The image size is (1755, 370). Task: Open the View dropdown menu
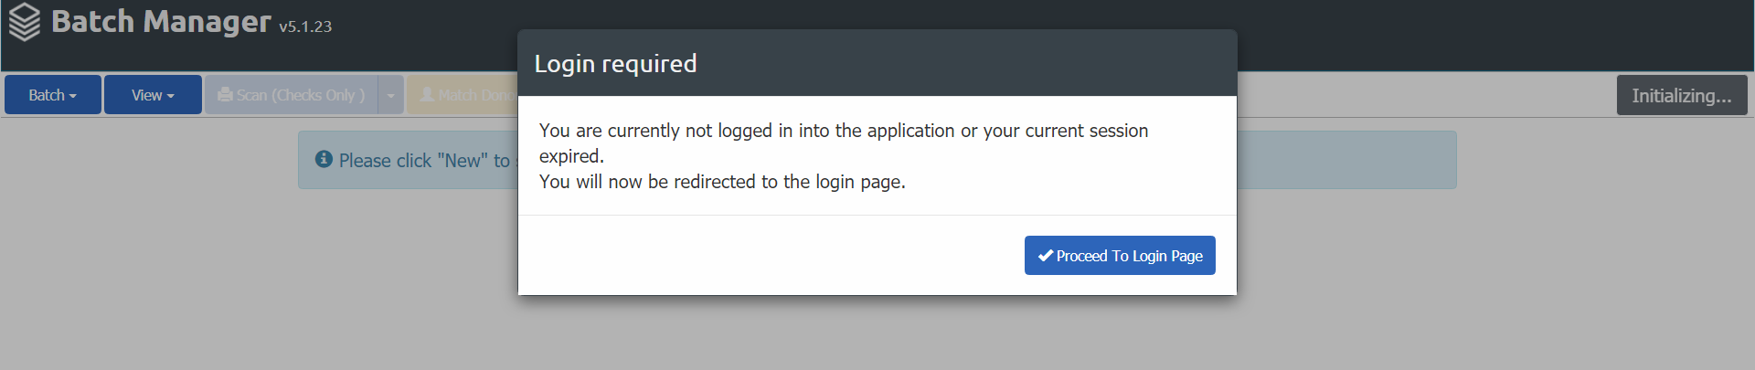[153, 95]
